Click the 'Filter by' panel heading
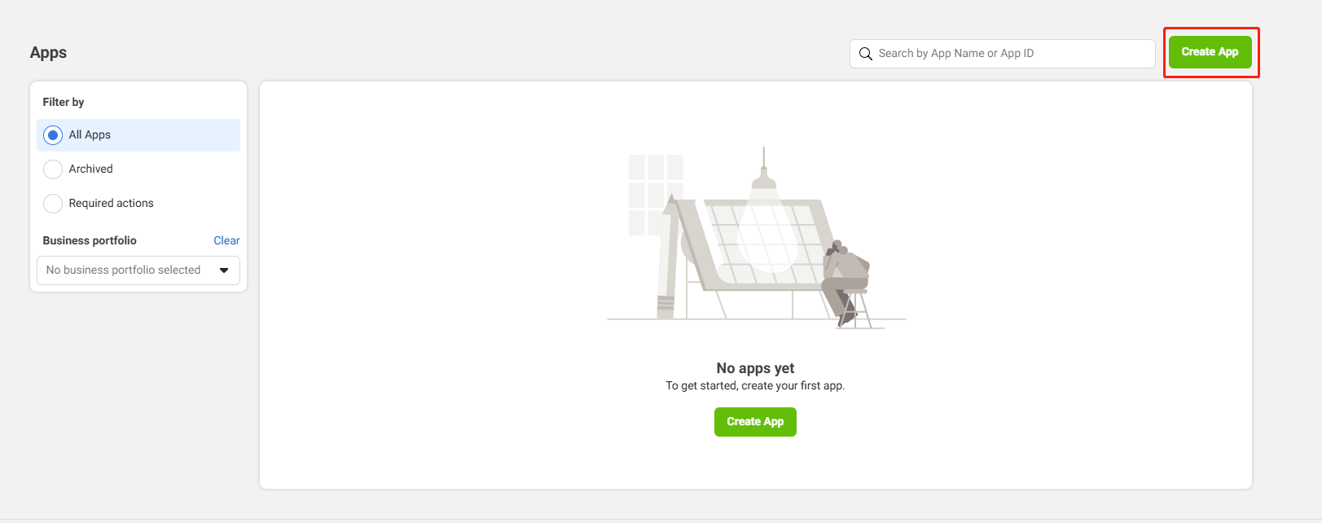Viewport: 1322px width, 523px height. point(64,103)
